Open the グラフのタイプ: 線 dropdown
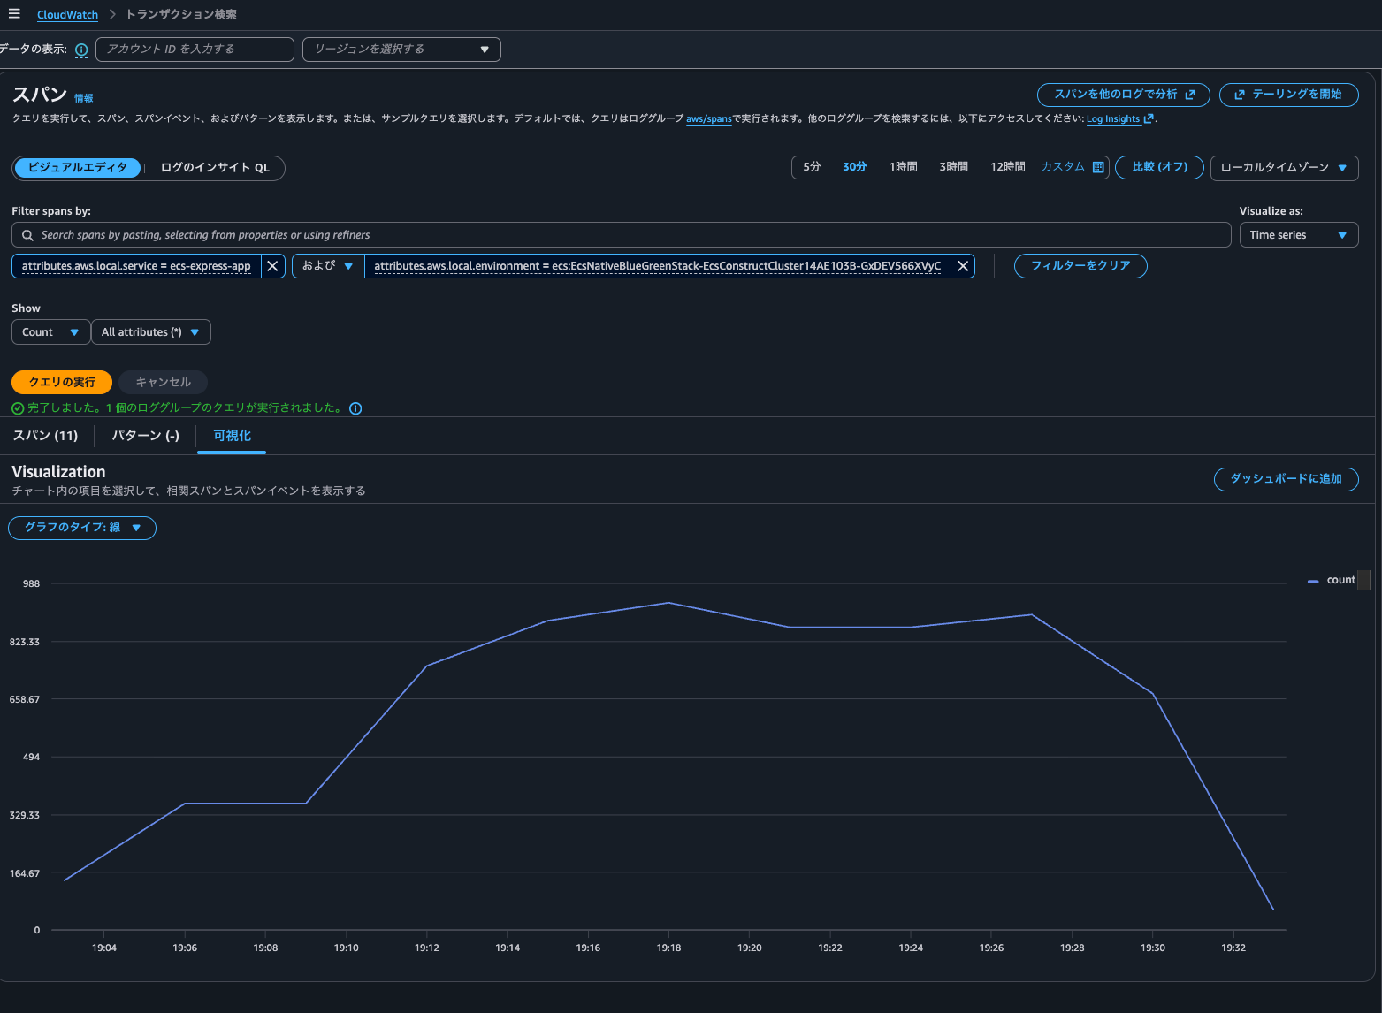 [81, 528]
